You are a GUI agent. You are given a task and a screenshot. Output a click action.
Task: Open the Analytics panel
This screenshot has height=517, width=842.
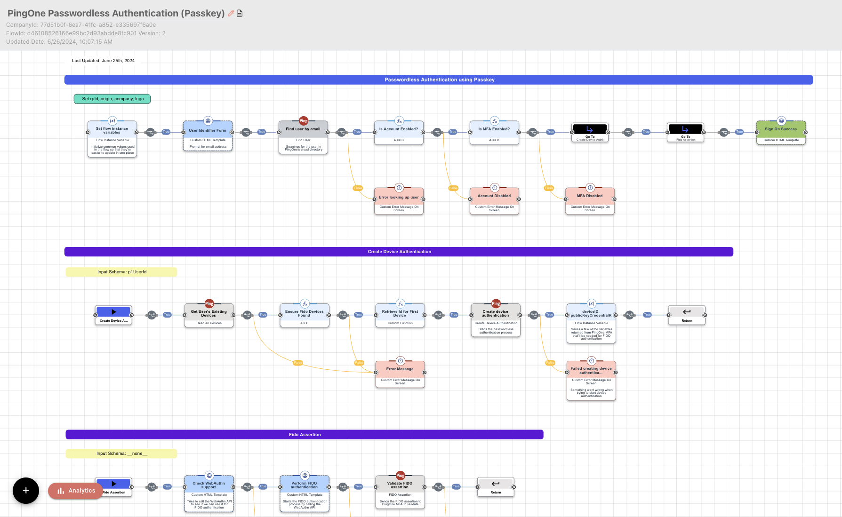pos(75,491)
